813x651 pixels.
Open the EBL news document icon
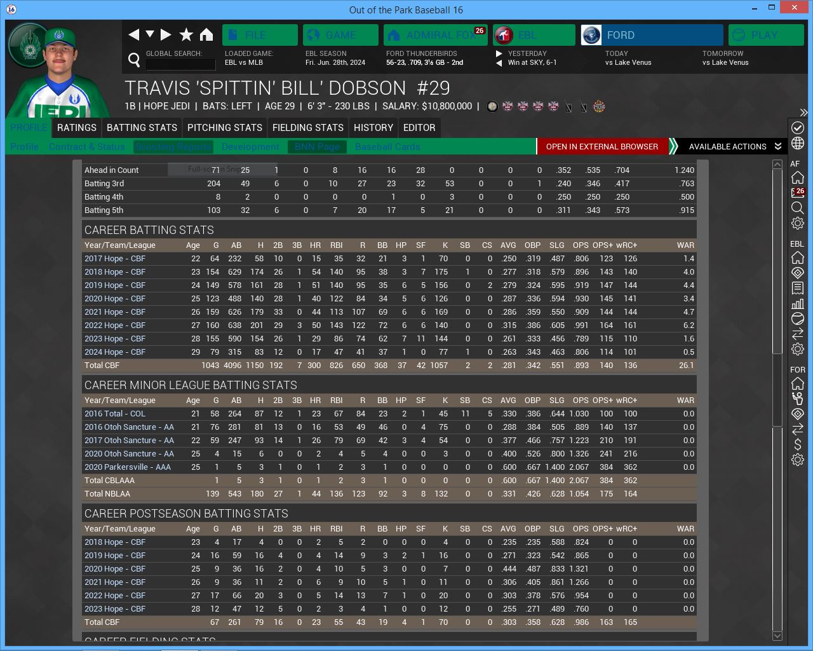(x=798, y=288)
